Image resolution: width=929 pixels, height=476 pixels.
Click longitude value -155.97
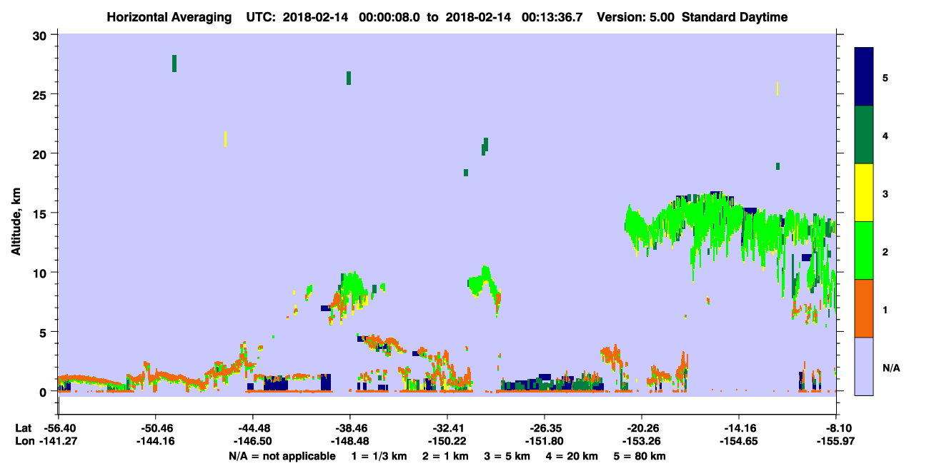coord(837,442)
